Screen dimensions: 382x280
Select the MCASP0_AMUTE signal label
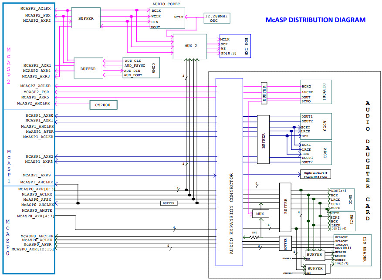(37, 210)
